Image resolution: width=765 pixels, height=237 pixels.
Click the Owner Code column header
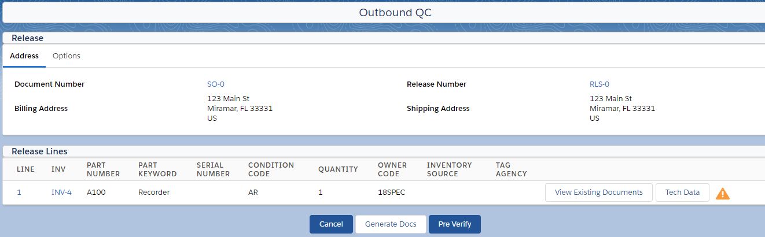pyautogui.click(x=392, y=169)
